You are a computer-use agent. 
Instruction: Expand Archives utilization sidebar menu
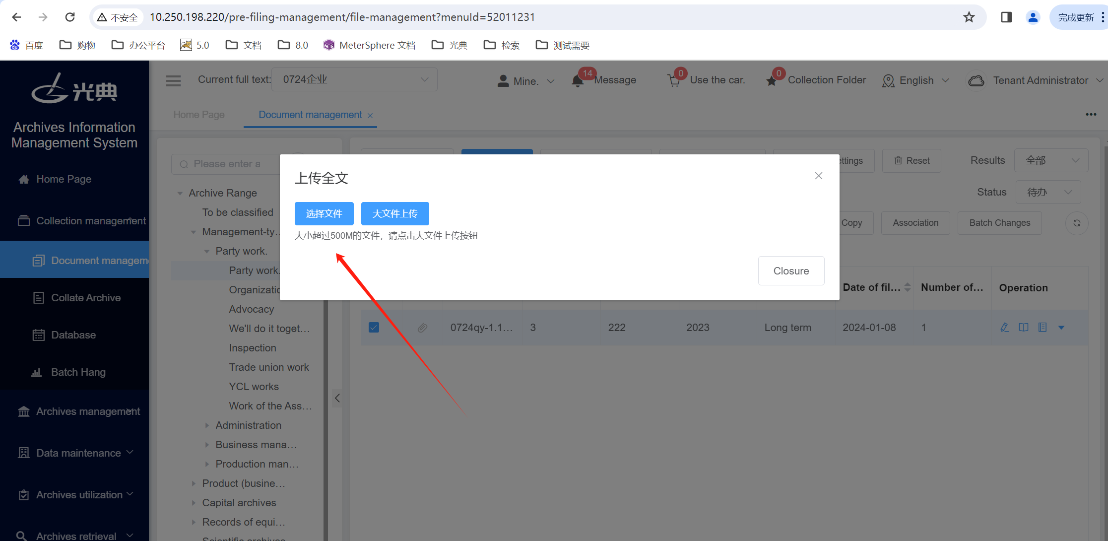tap(74, 495)
